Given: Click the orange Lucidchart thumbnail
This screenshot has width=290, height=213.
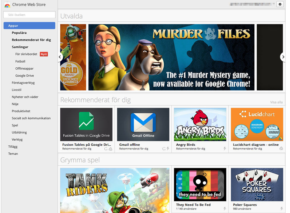Looking at the screenshot, I should click(257, 124).
